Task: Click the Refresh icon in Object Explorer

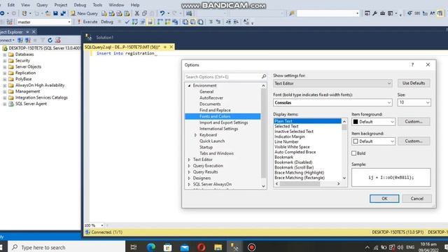Action: click(x=50, y=41)
